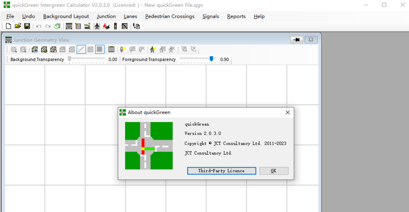Click the curved lane path toolbar icon
Screen dimensions: 409x212
click(87, 26)
